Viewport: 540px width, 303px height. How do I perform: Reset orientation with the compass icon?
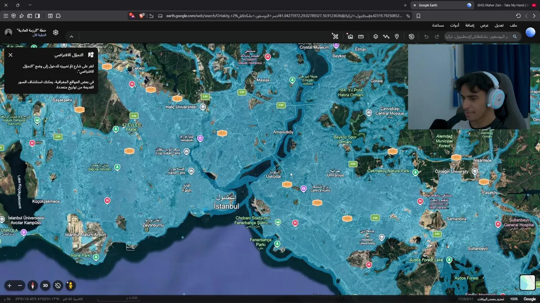[32, 285]
